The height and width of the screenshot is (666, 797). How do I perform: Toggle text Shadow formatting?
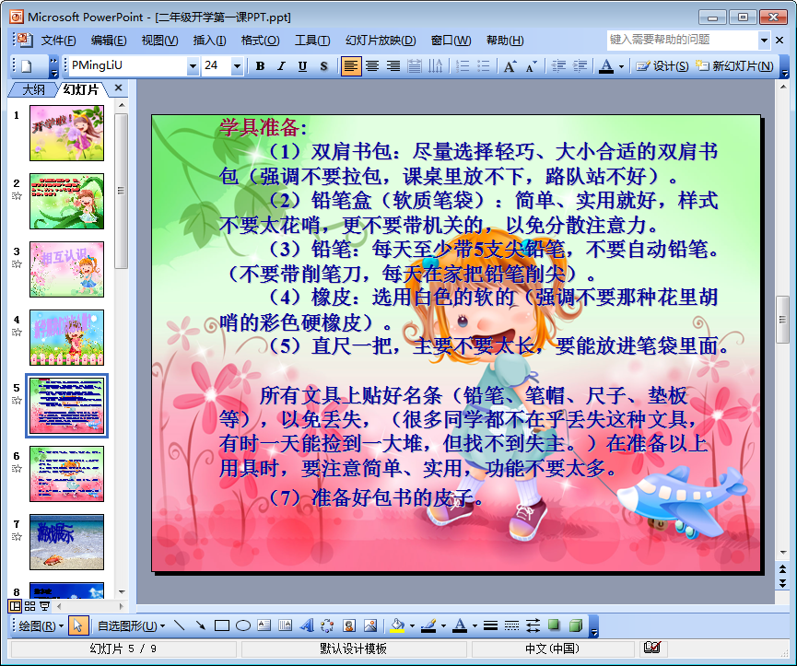pos(323,66)
